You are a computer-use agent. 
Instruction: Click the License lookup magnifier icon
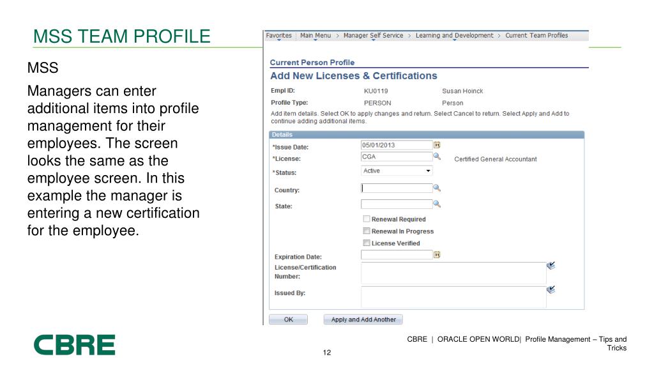(437, 157)
